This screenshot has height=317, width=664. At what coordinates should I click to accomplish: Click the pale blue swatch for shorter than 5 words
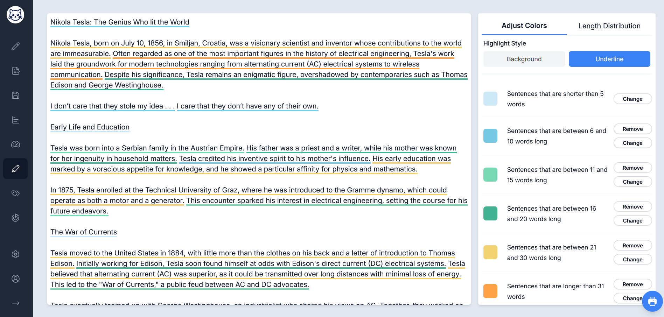490,99
